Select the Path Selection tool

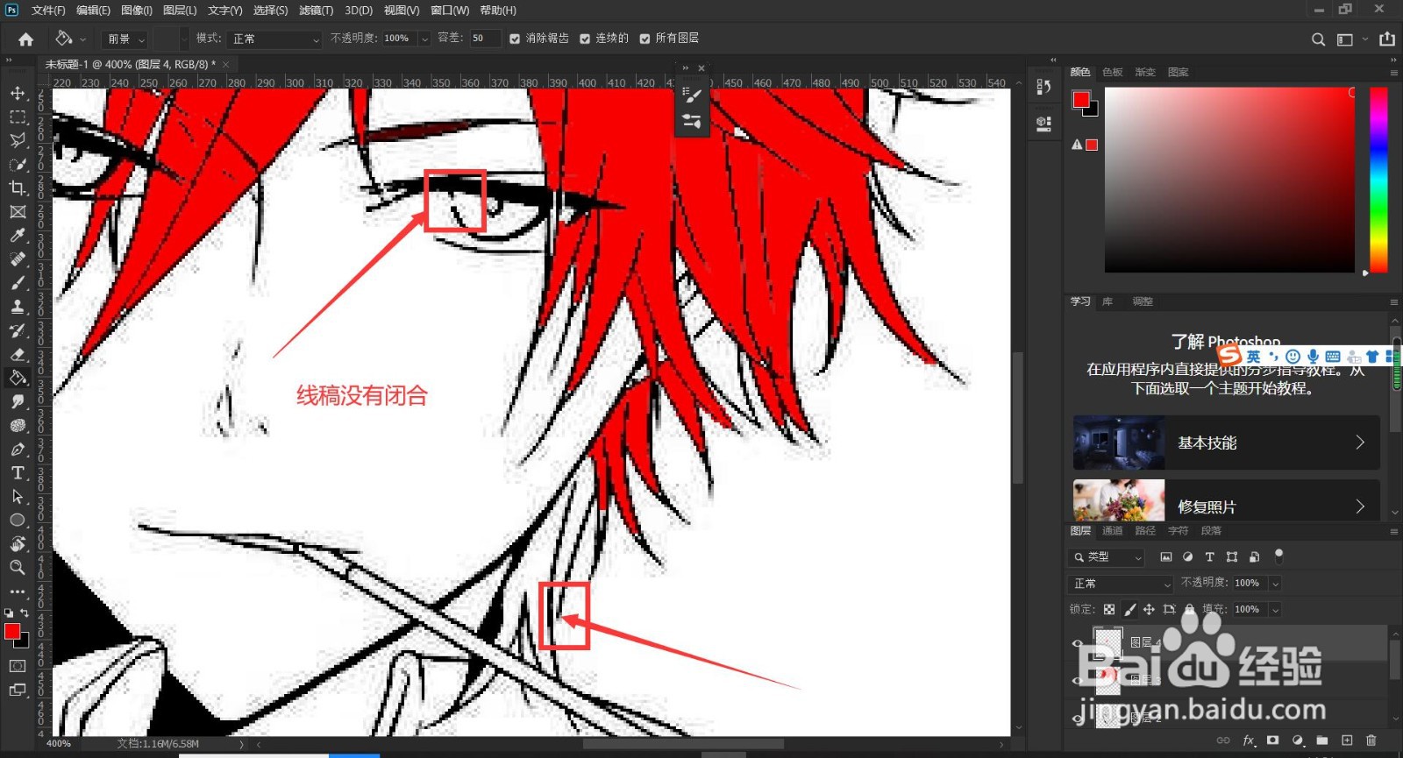point(18,496)
